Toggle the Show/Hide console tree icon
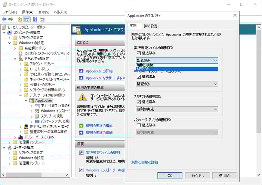This screenshot has width=262, height=185. 27,19
